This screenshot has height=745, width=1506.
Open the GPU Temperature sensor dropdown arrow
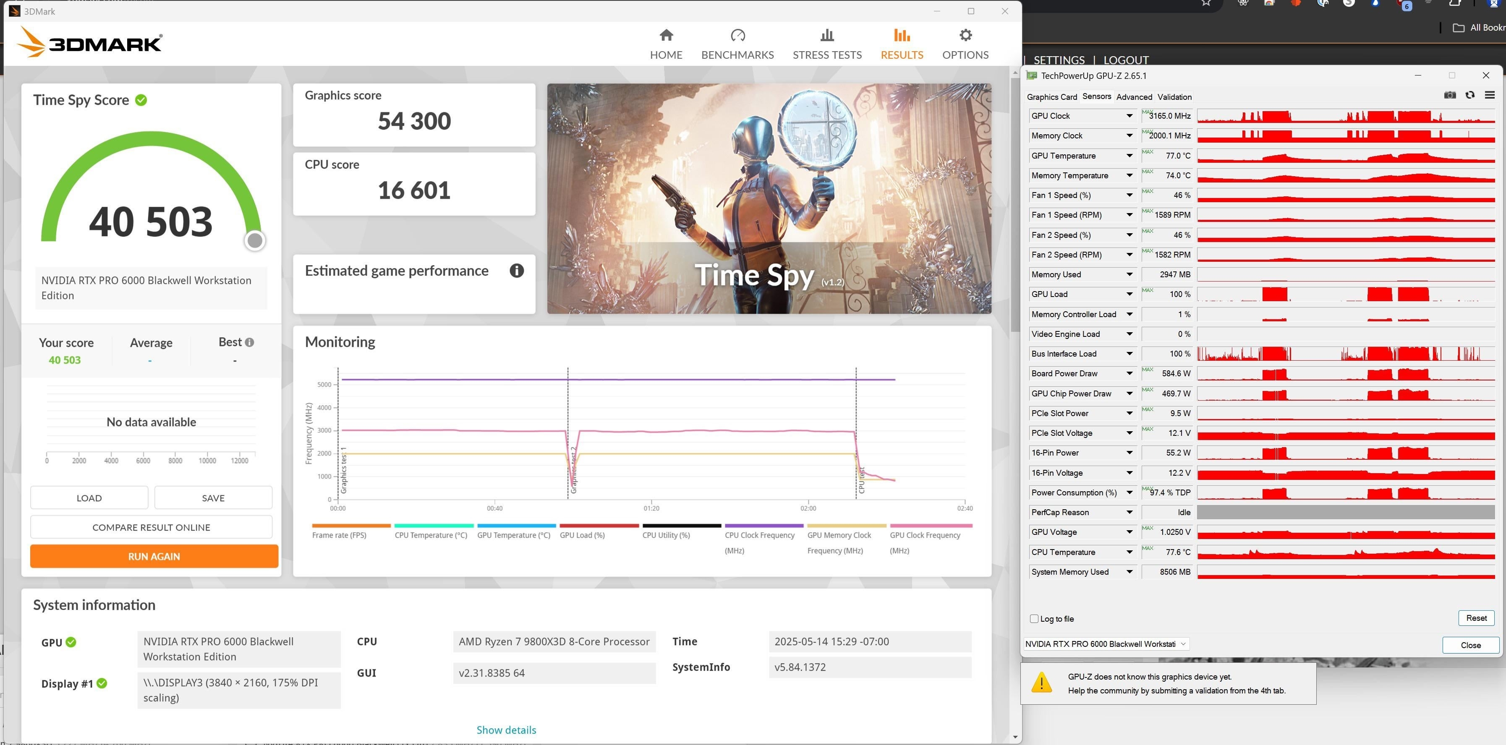(1129, 156)
